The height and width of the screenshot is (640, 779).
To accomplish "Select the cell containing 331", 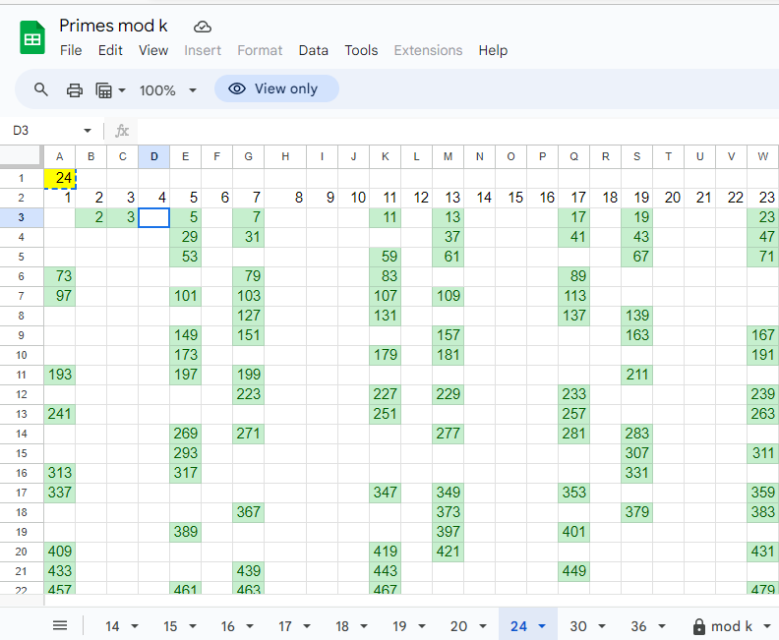I will coord(637,473).
